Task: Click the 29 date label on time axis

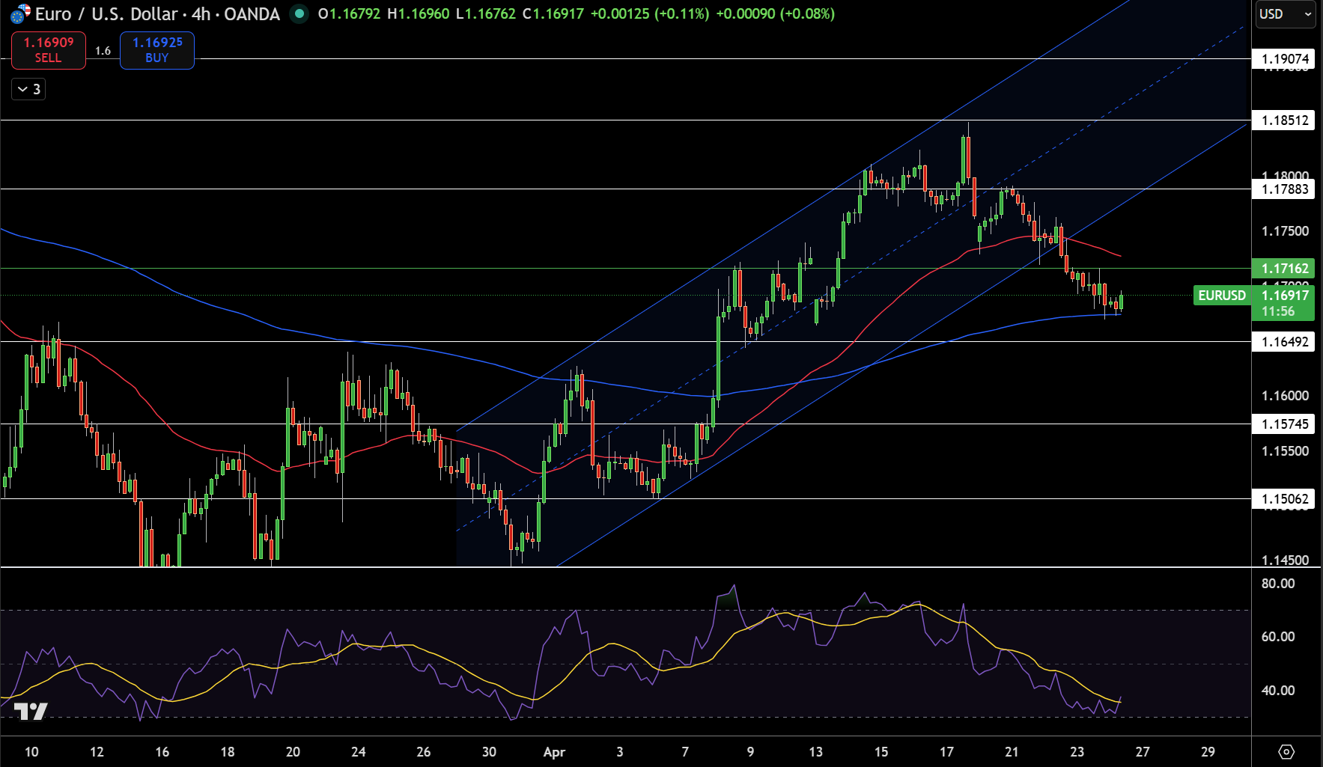Action: coord(1208,752)
